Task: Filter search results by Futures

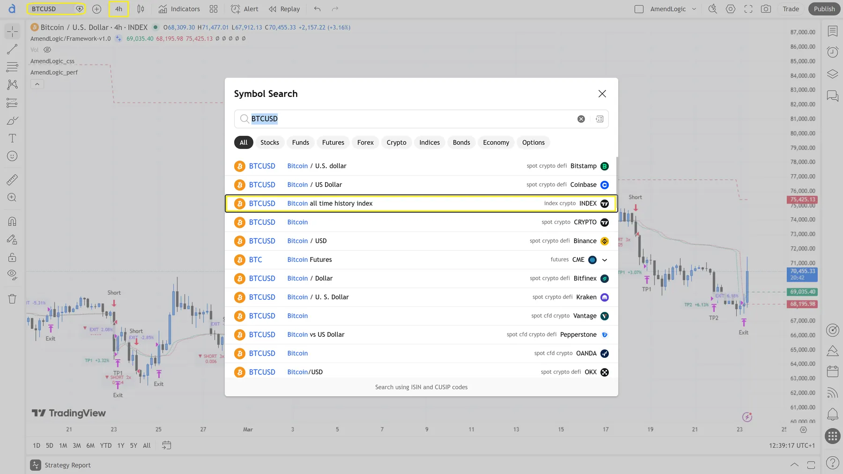Action: coord(333,142)
